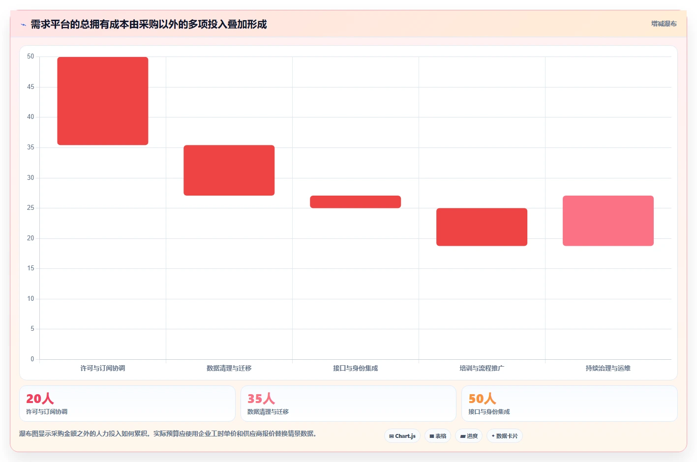Viewport: 697px width, 462px height.
Task: Click the 持续治理与运维 x-axis label
Action: click(x=608, y=368)
